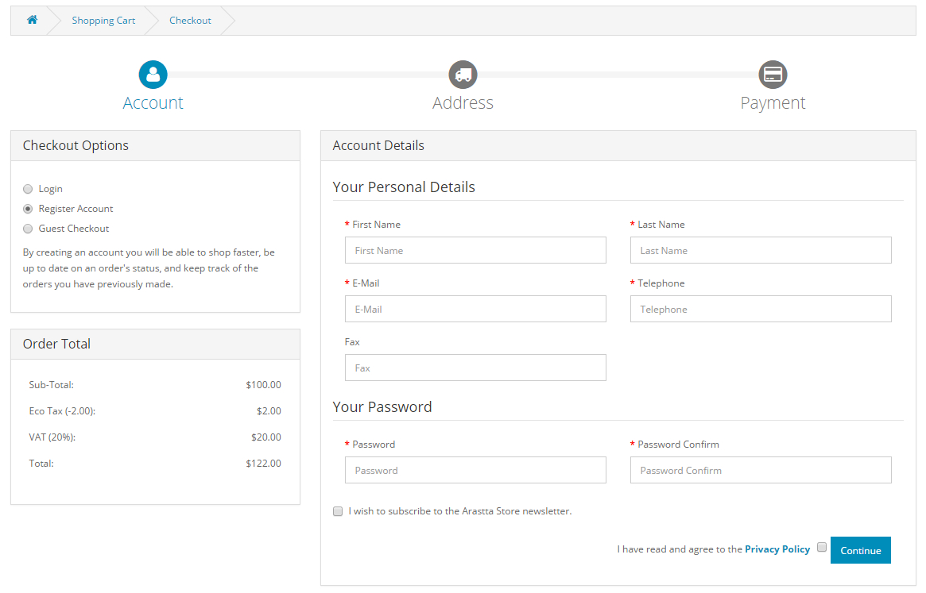This screenshot has height=593, width=926.
Task: Select the Account step user icon
Action: (153, 75)
